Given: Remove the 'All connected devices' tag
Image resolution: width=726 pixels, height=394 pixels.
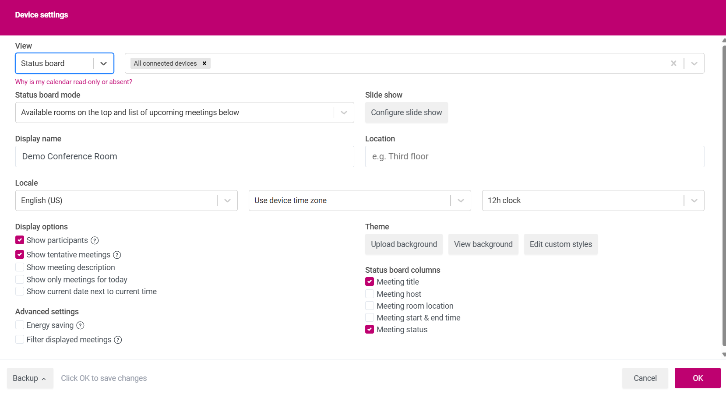Looking at the screenshot, I should tap(204, 63).
